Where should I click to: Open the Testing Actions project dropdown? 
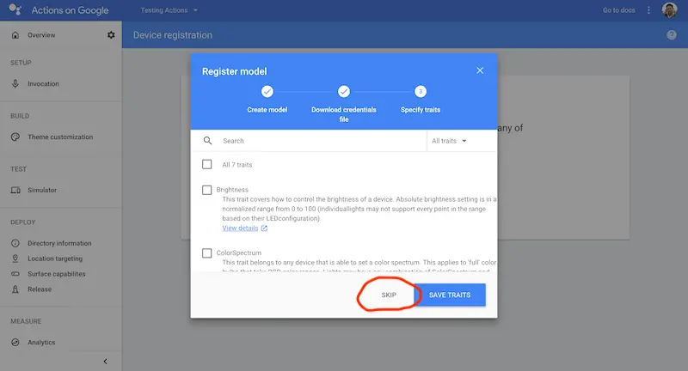point(169,10)
